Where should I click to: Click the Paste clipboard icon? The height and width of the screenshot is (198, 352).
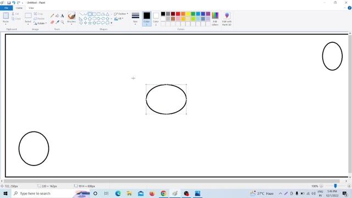pyautogui.click(x=5, y=16)
